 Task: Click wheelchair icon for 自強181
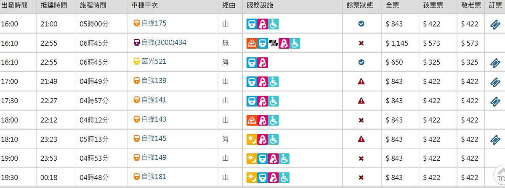point(284,178)
